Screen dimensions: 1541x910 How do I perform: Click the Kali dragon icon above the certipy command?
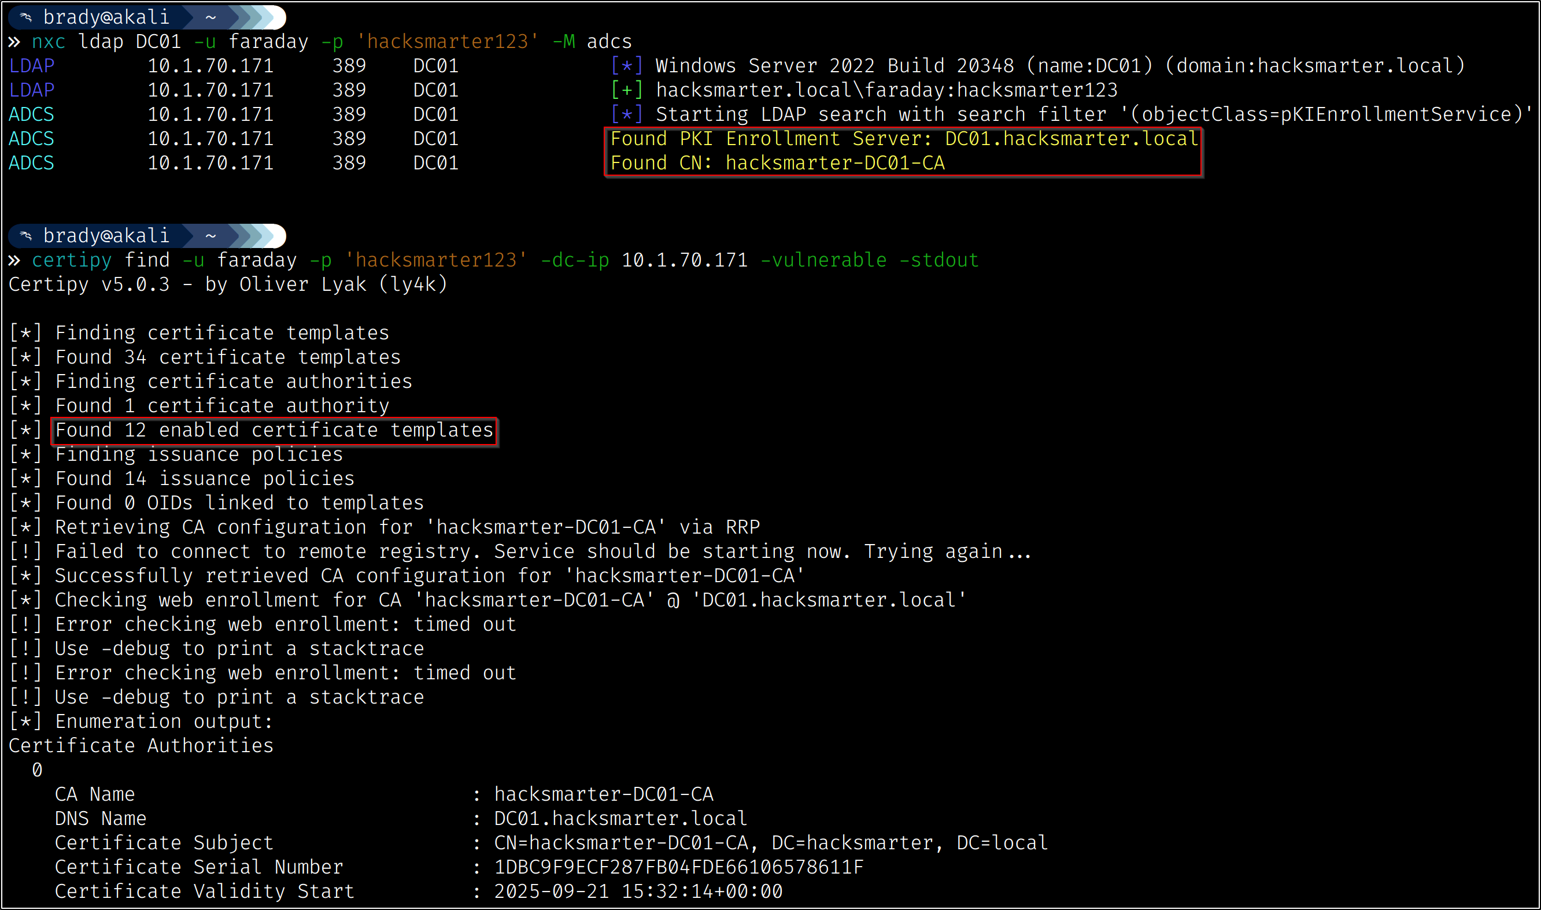[x=26, y=235]
